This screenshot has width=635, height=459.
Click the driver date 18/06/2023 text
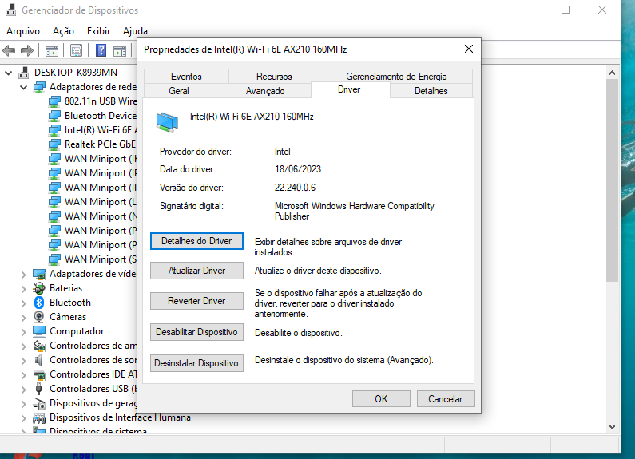298,169
